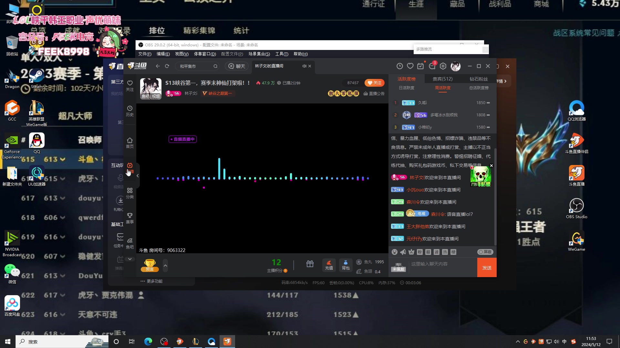
Task: Close the skull ad popup in chat
Action: coord(491,166)
